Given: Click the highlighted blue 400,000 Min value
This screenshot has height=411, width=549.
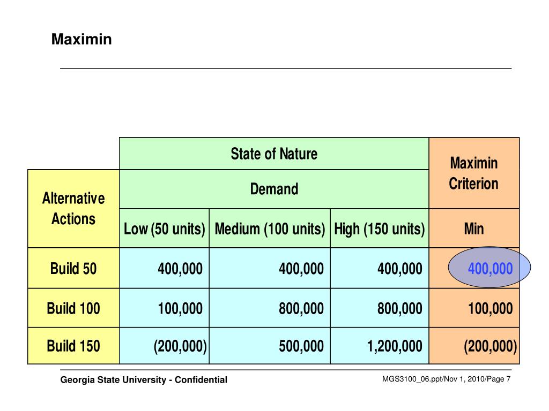Looking at the screenshot, I should [x=489, y=268].
